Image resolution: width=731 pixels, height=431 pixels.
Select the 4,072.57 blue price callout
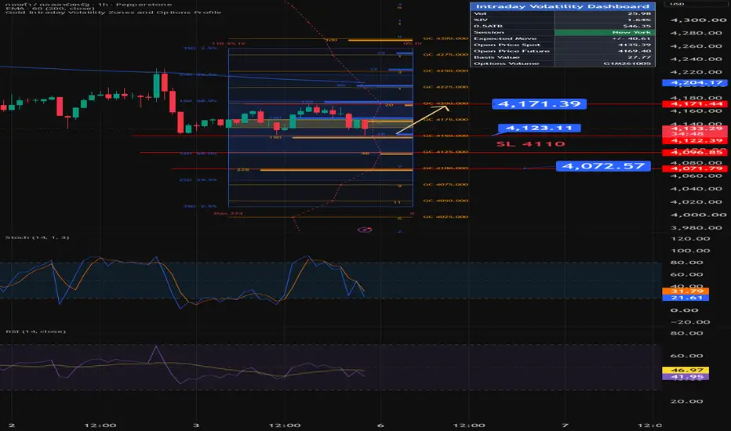click(x=603, y=166)
